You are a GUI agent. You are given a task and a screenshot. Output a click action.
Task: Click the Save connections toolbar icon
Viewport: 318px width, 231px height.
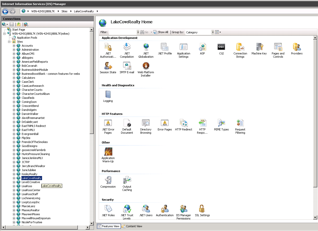12,24
